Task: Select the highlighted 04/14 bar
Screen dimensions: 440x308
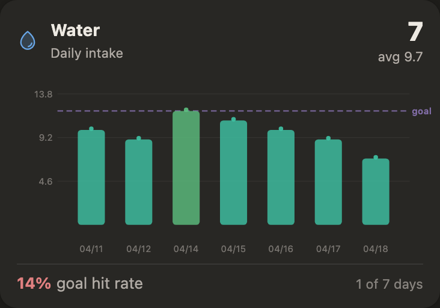Action: [186, 168]
